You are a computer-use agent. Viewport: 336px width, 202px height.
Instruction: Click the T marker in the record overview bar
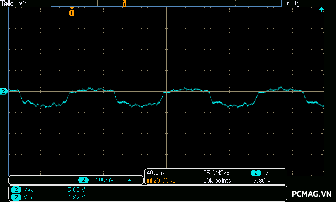pos(125,4)
